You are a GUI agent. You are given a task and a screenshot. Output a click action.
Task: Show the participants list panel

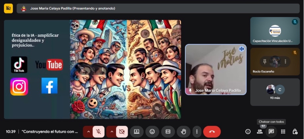(x=260, y=131)
